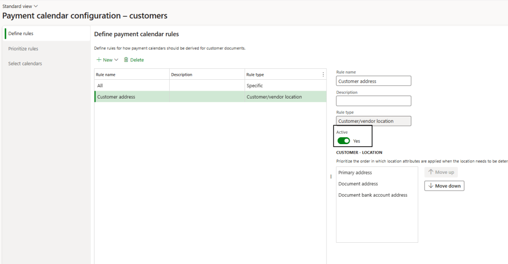508x264 pixels.
Task: Choose Document address in the list
Action: (x=358, y=184)
